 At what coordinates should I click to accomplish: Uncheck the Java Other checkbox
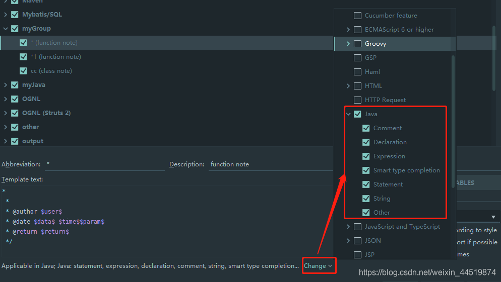[366, 212]
